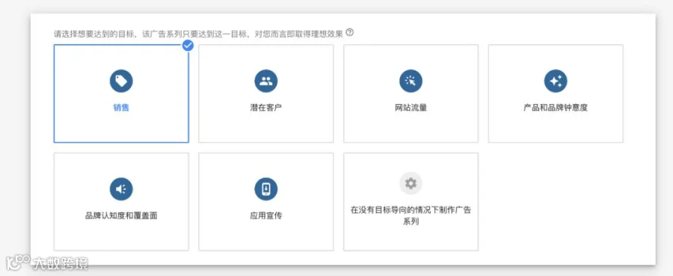Click the sparkle icon for 产品和品牌钟意度
Screen dimensions: 673x276
coord(556,81)
